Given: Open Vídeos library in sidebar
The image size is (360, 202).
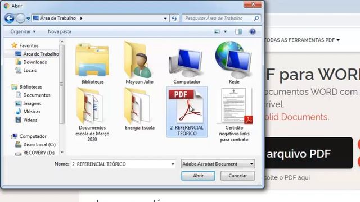Looking at the screenshot, I should (26, 120).
